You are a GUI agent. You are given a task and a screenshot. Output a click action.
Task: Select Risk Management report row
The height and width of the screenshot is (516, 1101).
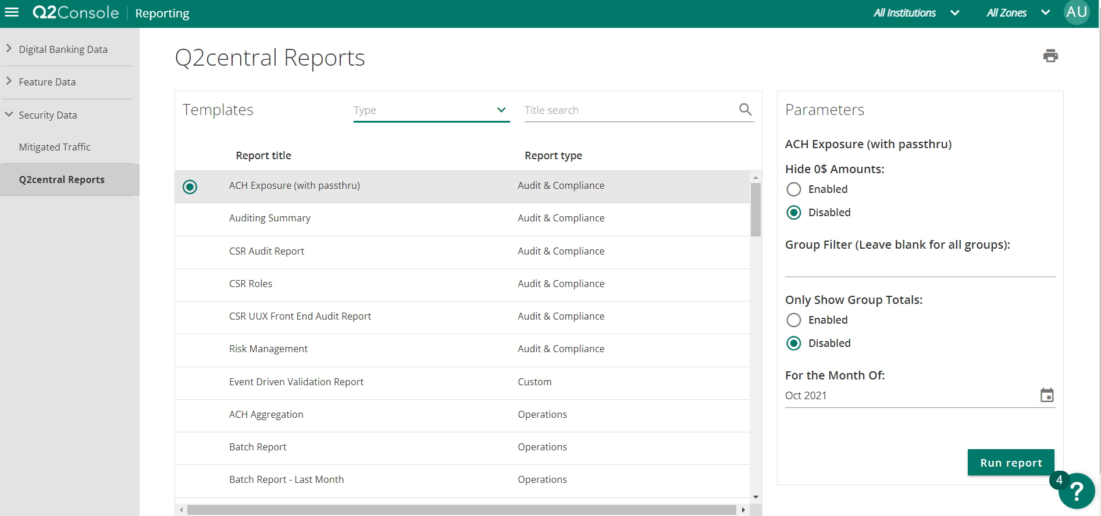pyautogui.click(x=462, y=350)
